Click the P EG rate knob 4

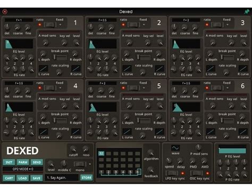pyautogui.click(x=245, y=174)
